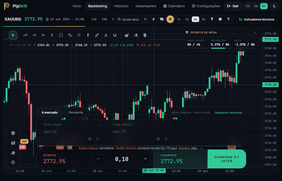Toggle the crossed-out eye visibility icon
The width and height of the screenshot is (282, 181).
[162, 19]
